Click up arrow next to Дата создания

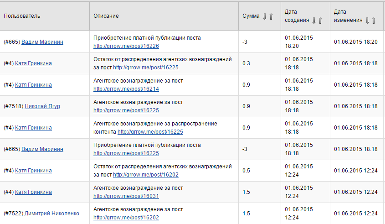[x=320, y=20]
